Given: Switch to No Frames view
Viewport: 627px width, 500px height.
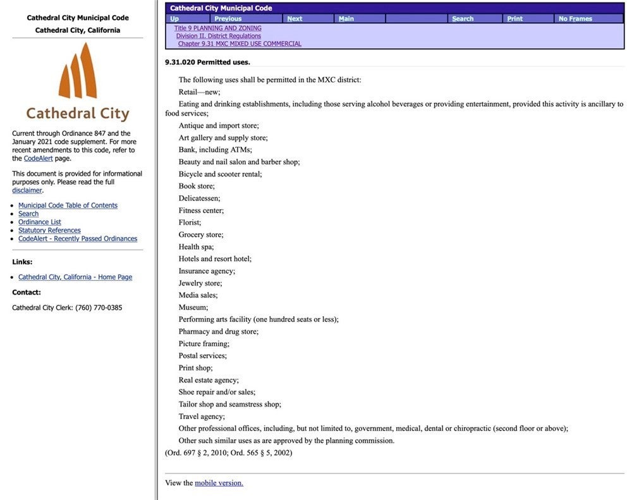Looking at the screenshot, I should pos(575,19).
